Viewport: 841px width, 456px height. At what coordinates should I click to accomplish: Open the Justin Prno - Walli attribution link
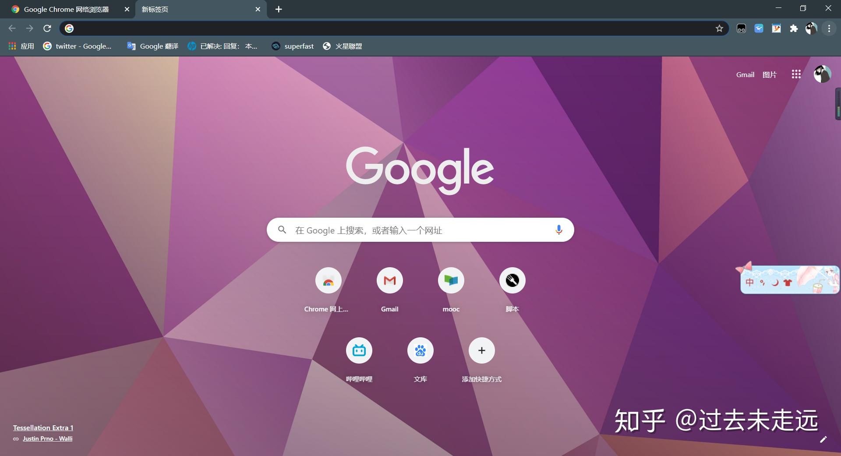47,438
